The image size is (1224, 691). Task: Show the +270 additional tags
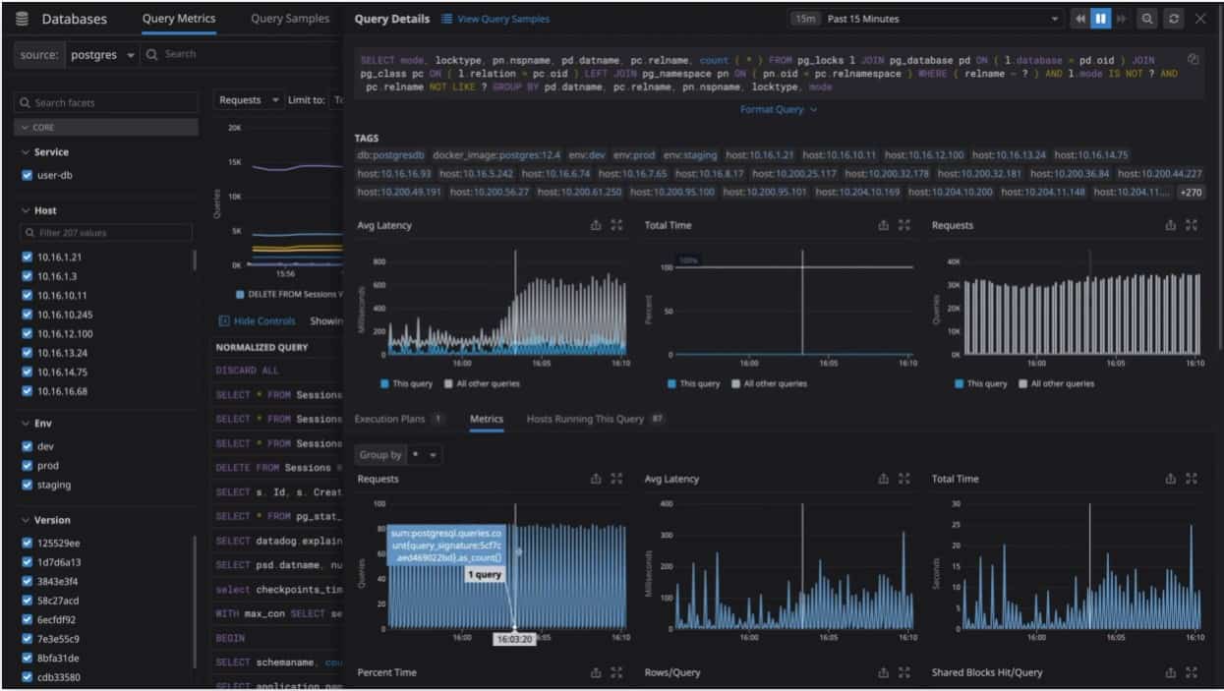point(1191,193)
